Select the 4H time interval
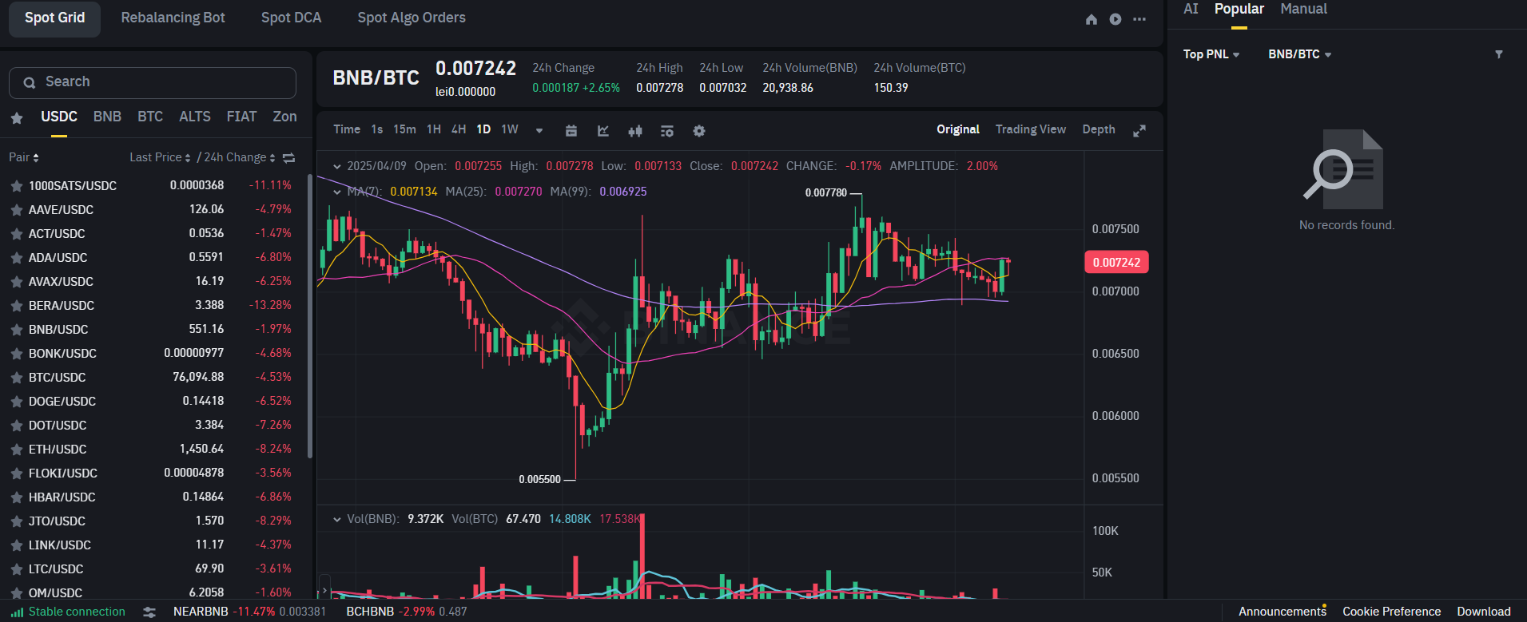Viewport: 1527px width, 622px height. (x=459, y=129)
